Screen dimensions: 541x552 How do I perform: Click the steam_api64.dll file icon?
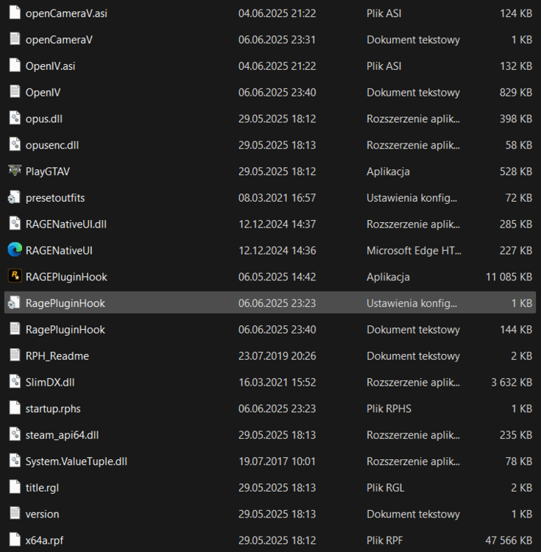pos(15,434)
